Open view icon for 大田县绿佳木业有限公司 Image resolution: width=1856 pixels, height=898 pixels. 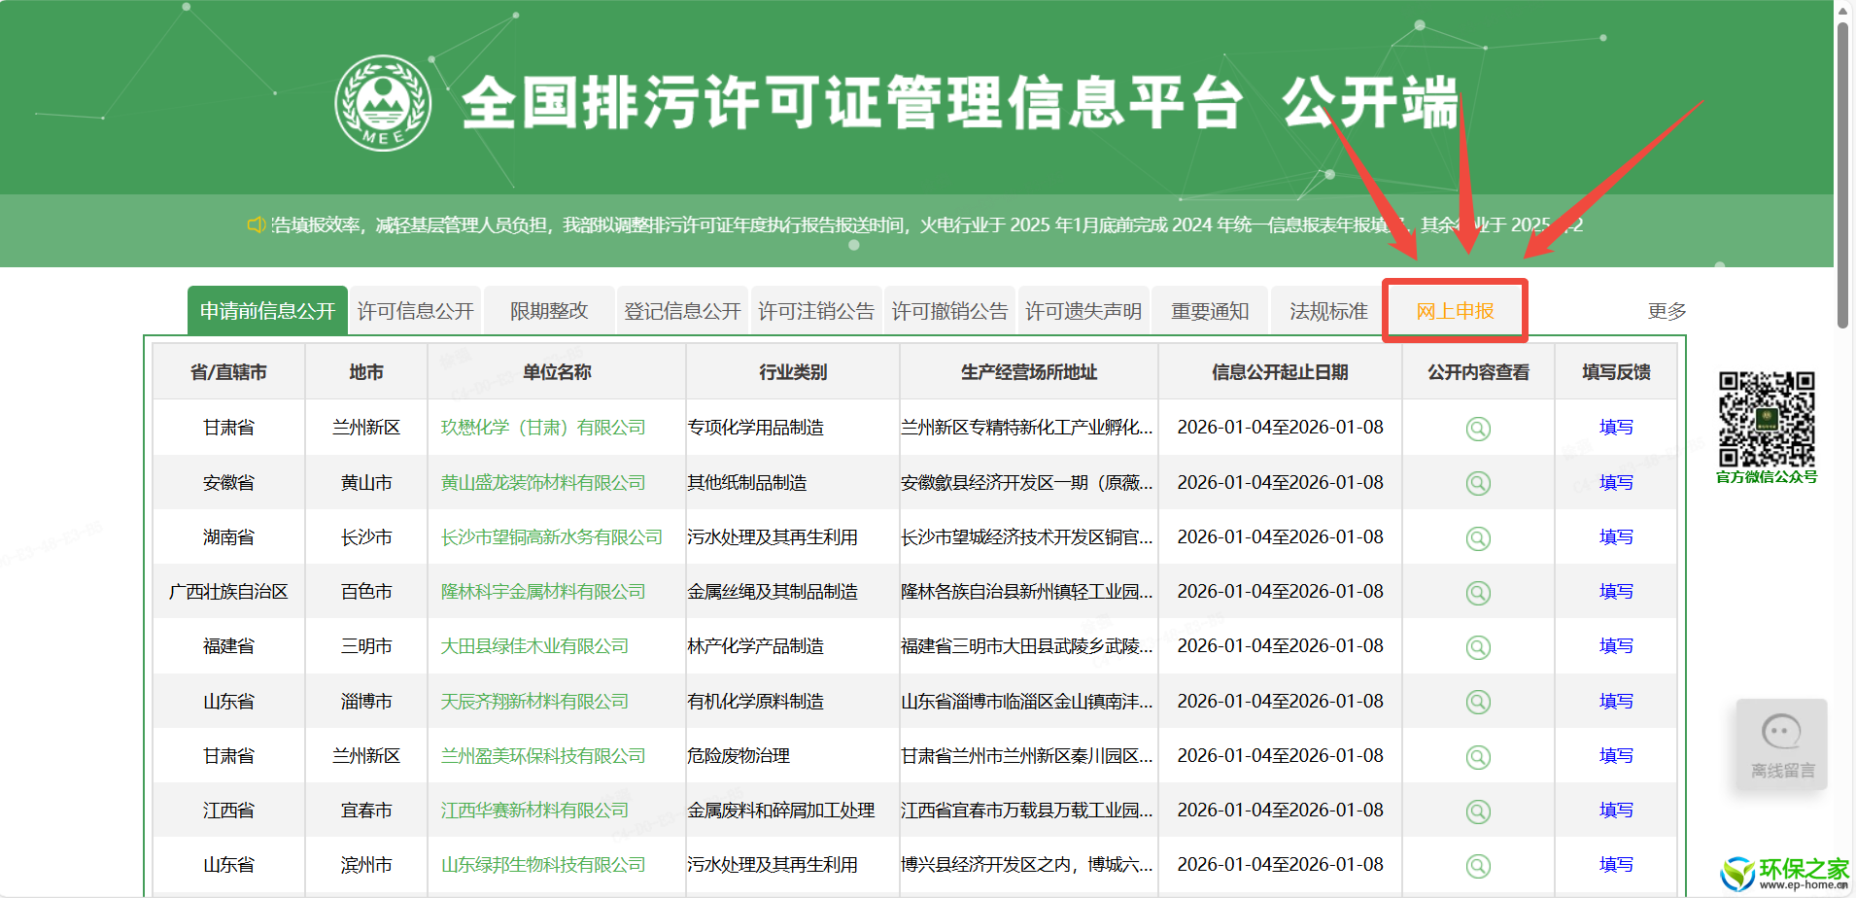[x=1477, y=647]
